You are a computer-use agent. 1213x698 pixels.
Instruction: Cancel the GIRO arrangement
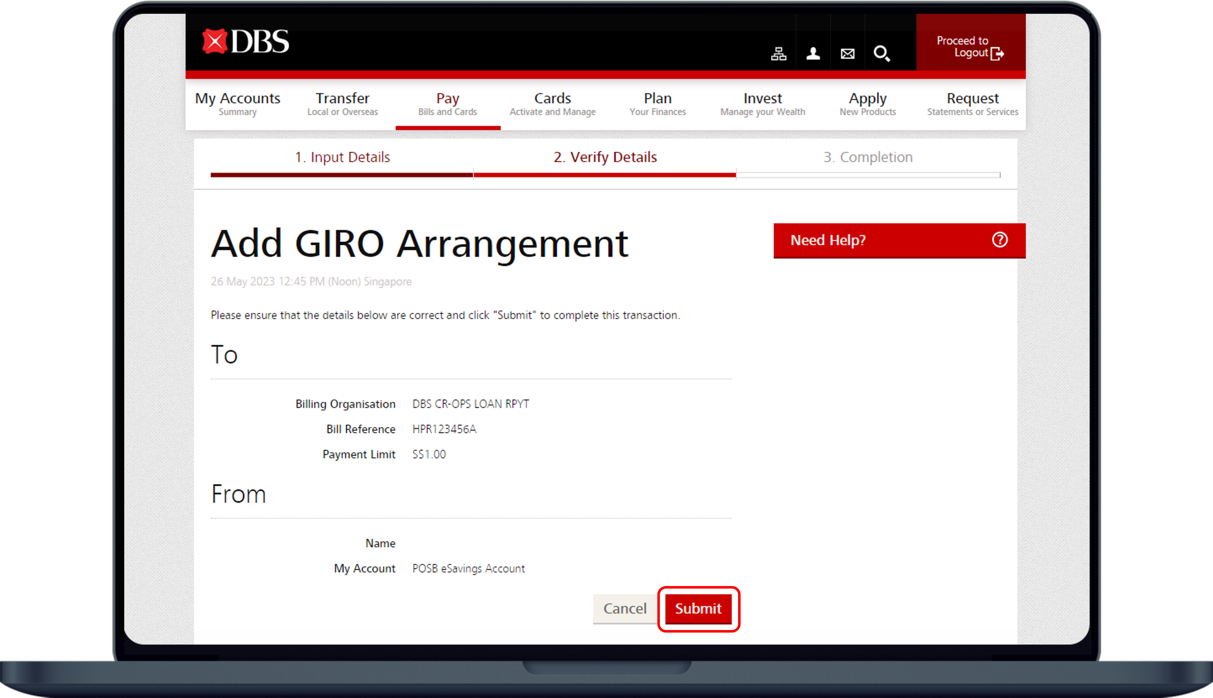coord(625,608)
